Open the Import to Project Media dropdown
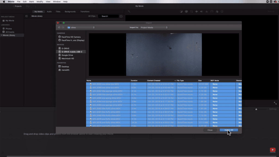The image size is (279, 157). 154,28
